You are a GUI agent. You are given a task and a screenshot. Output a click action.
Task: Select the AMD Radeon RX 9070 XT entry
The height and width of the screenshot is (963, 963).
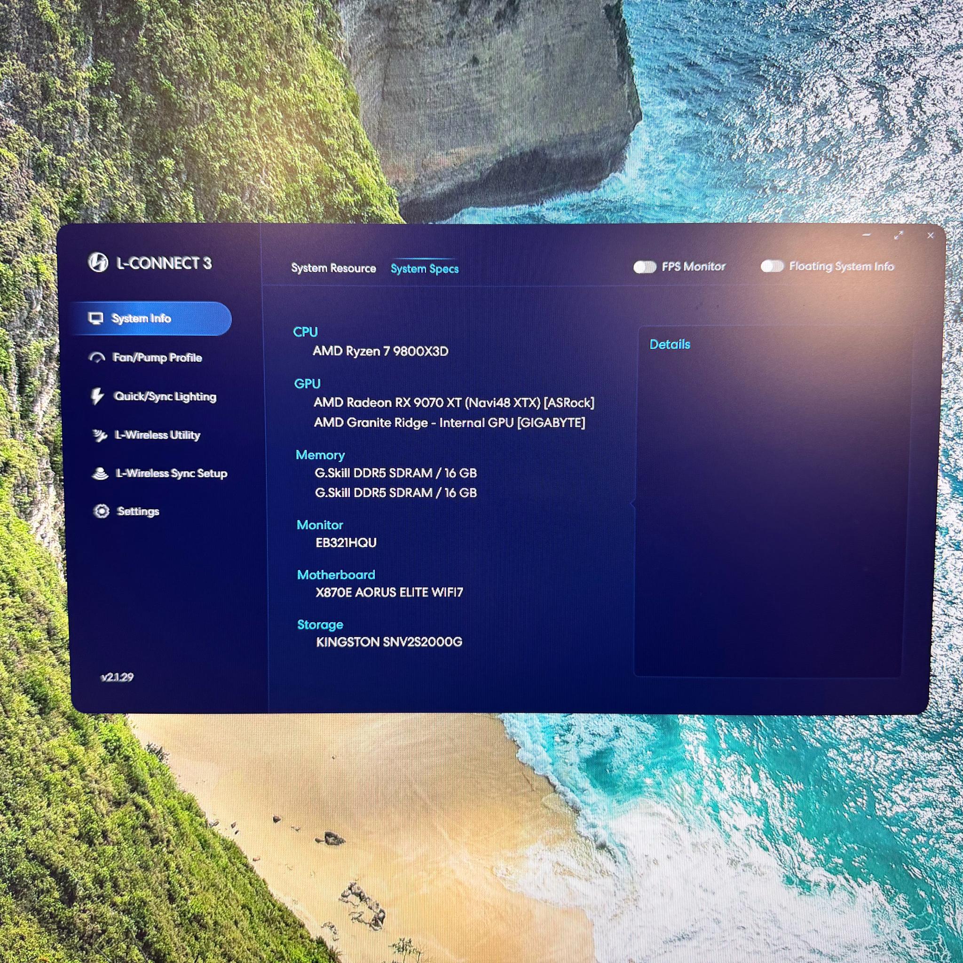454,403
